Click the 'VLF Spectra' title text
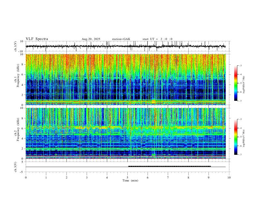Viewport: 258px width, 199px height. pos(37,39)
